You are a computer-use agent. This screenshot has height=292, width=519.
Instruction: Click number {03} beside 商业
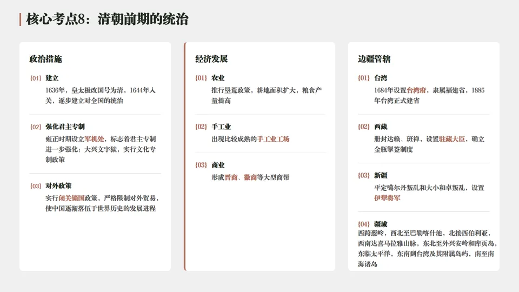point(201,165)
